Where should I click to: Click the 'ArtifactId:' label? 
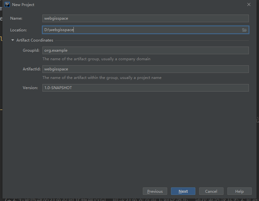[32, 69]
